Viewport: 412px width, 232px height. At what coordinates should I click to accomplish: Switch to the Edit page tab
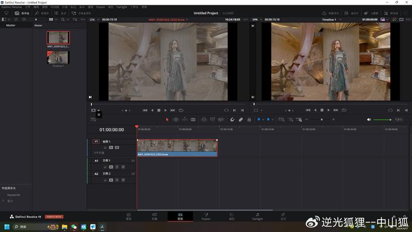(180, 217)
